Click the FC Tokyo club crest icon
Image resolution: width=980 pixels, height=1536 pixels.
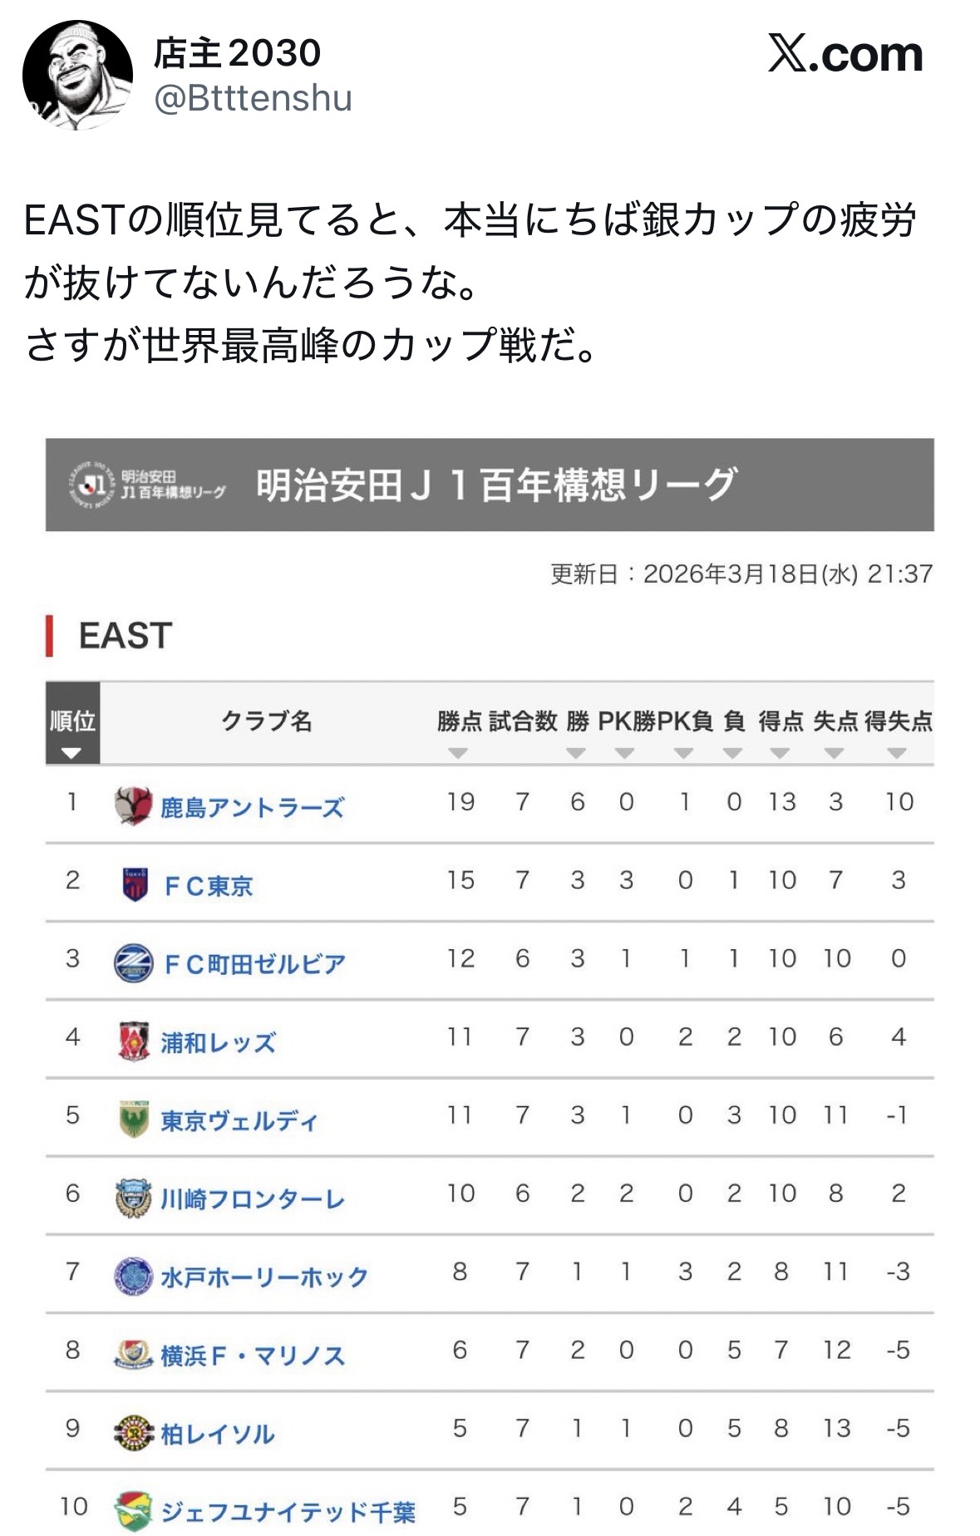135,884
